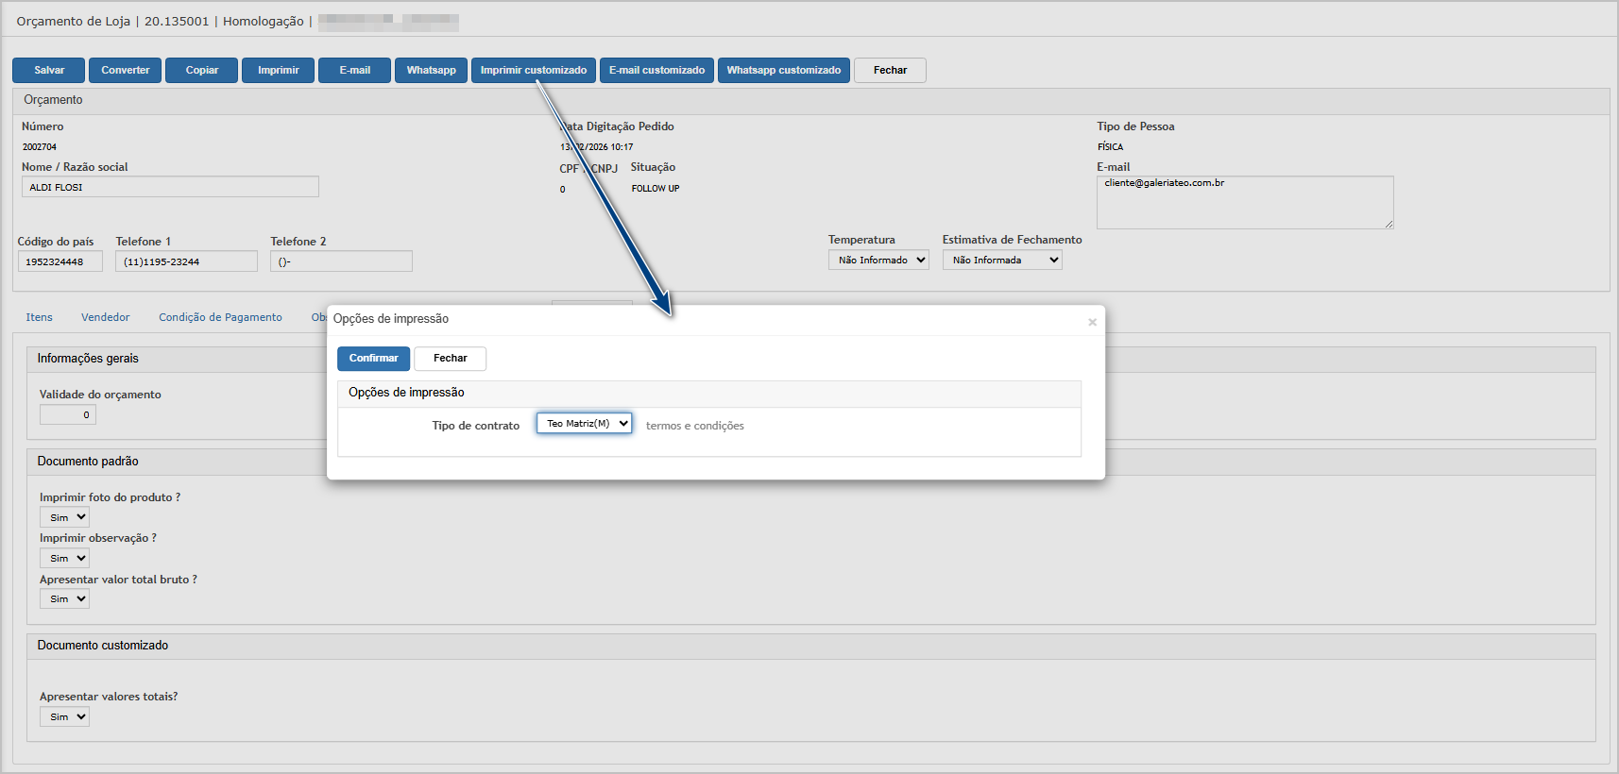Switch to the Vendedor tab
The image size is (1619, 774).
click(x=105, y=317)
